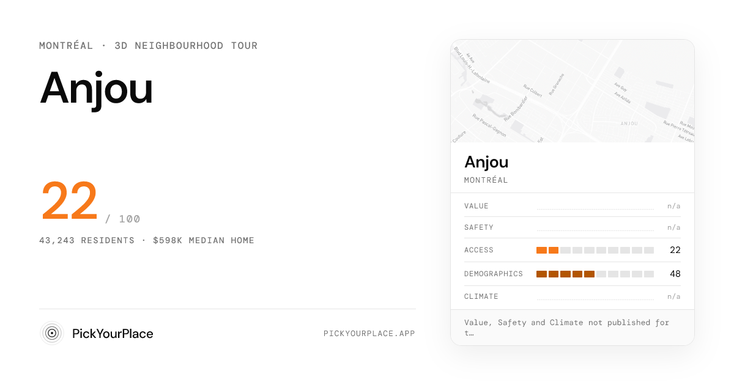Click the ANJOU label on the map
The image size is (734, 385).
click(x=629, y=123)
